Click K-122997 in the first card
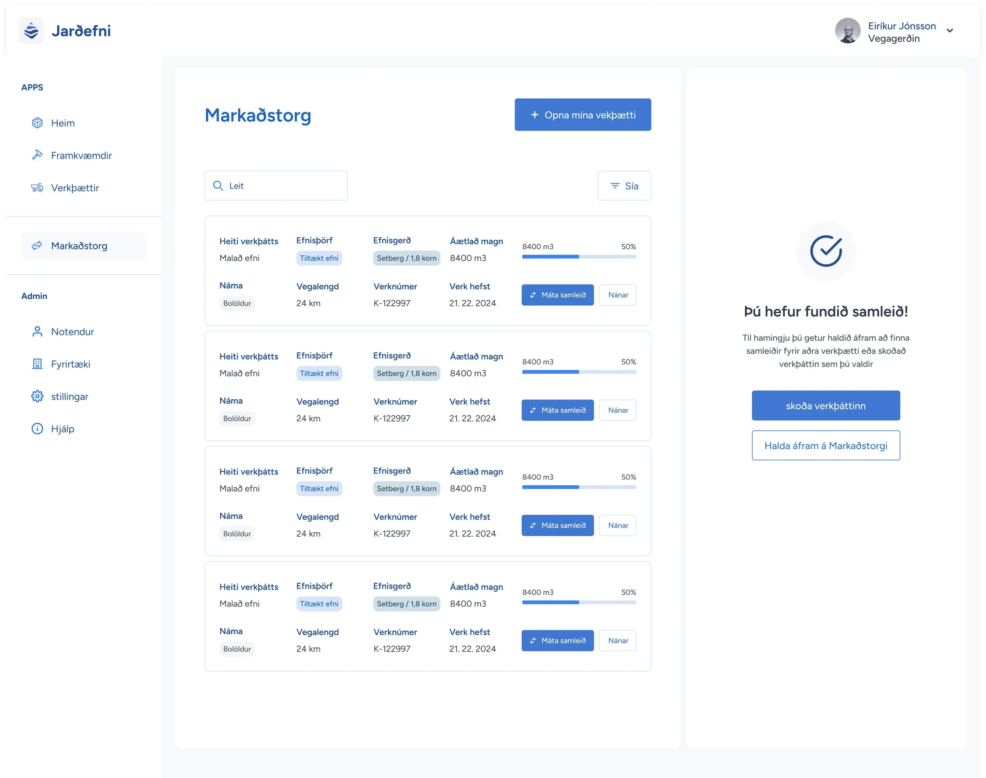Image resolution: width=986 pixels, height=778 pixels. [x=392, y=303]
